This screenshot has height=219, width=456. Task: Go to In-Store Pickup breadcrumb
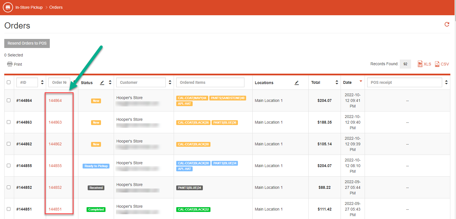[29, 7]
